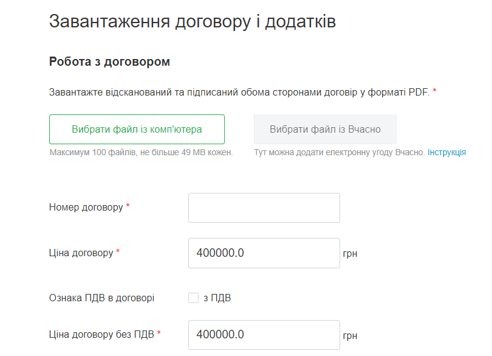Enable the "з ПДВ" checkbox
The height and width of the screenshot is (356, 492).
[x=194, y=298]
